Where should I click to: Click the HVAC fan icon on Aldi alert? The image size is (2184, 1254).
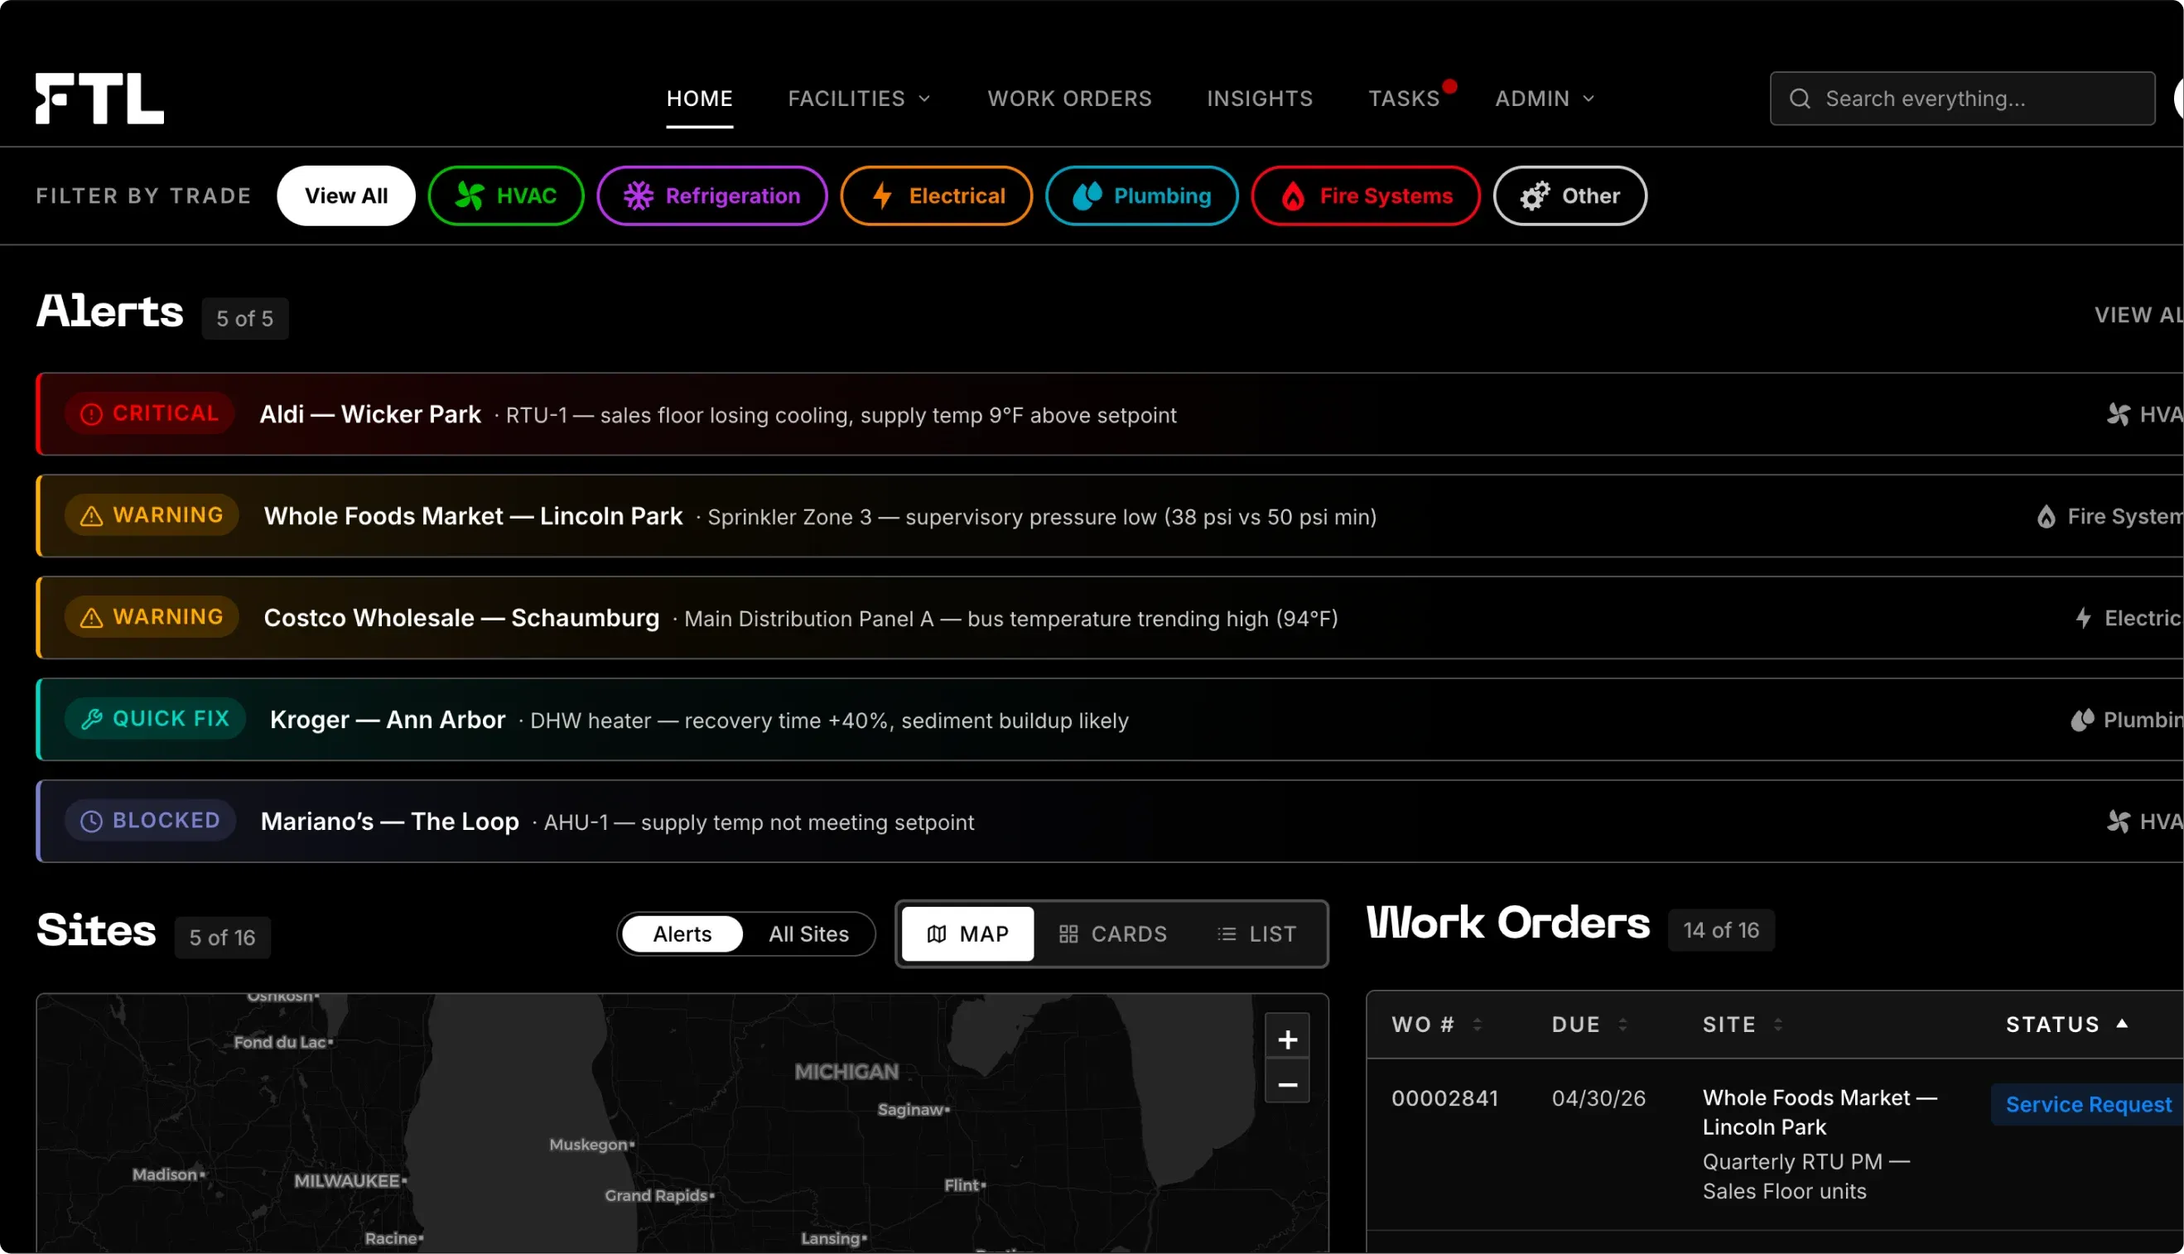coord(2119,414)
